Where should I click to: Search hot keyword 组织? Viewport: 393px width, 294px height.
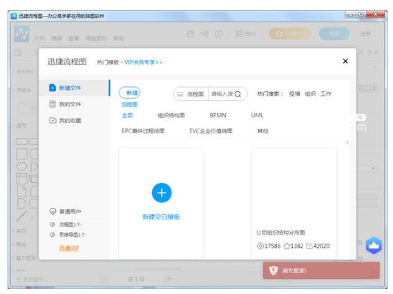click(310, 94)
